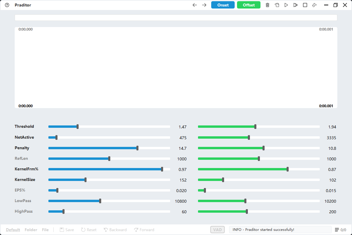Click the blue onset LowPass slider
Screen dimensions: 352x235
(109, 201)
